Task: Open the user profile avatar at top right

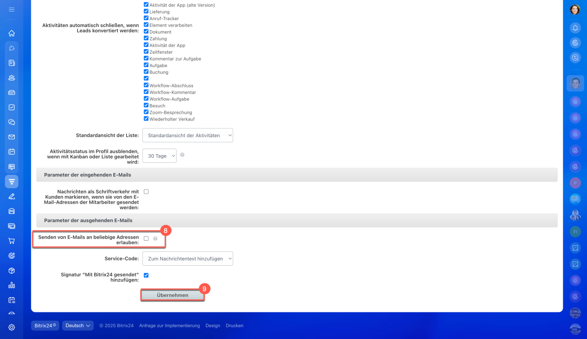Action: (575, 10)
